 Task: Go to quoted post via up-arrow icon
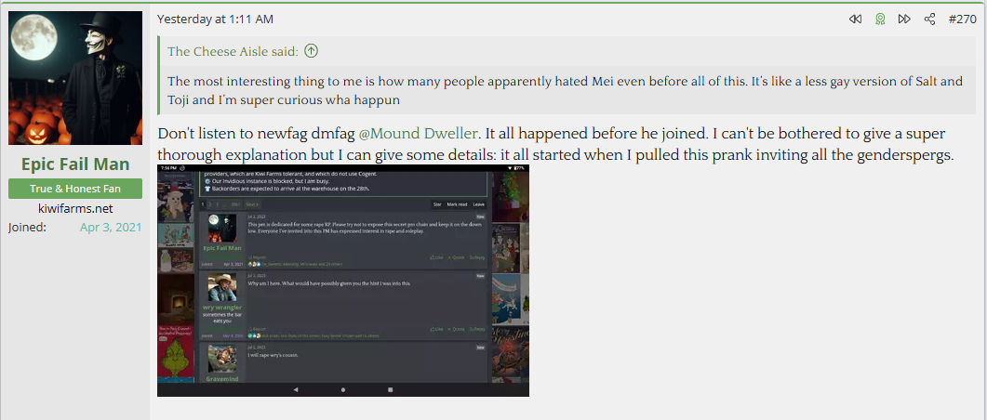coord(311,51)
